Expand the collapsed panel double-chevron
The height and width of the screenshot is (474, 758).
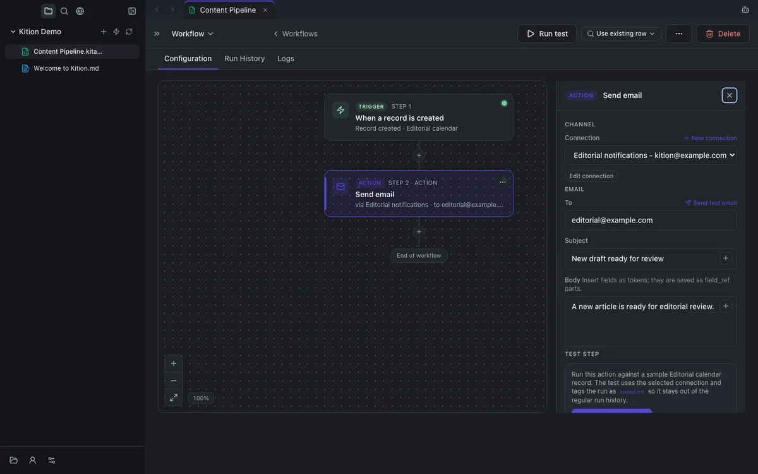pyautogui.click(x=157, y=33)
